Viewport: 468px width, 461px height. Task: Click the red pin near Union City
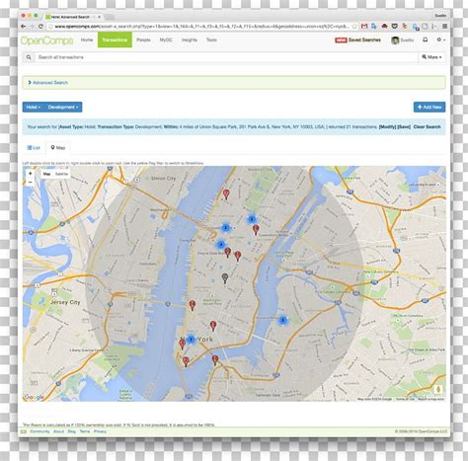[226, 194]
